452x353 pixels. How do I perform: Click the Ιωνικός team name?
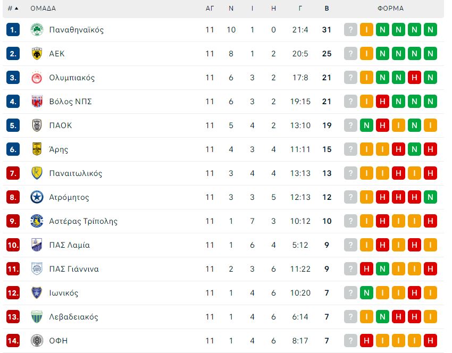(x=64, y=293)
